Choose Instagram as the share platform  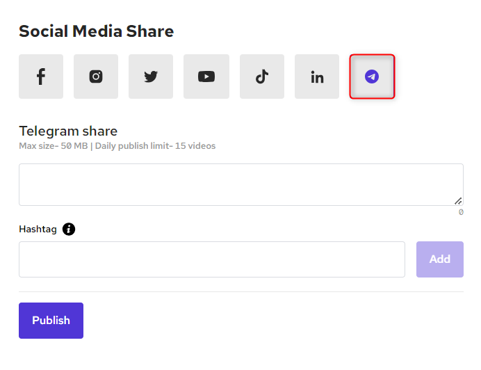point(96,77)
